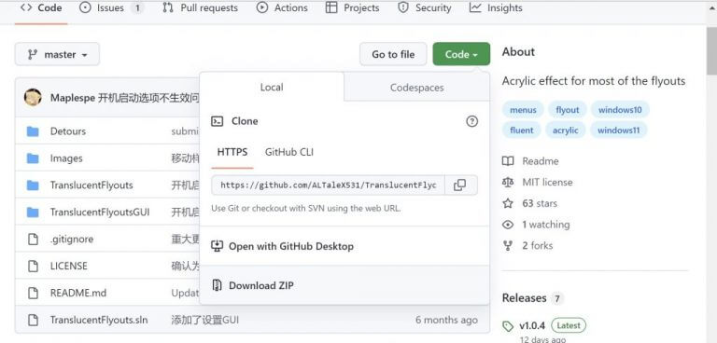This screenshot has height=343, width=717.
Task: Click the TranslucentFlyoutsGUI folder icon
Action: pyautogui.click(x=33, y=212)
